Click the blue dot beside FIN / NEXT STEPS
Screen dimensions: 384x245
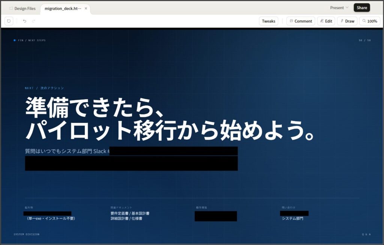(x=15, y=40)
